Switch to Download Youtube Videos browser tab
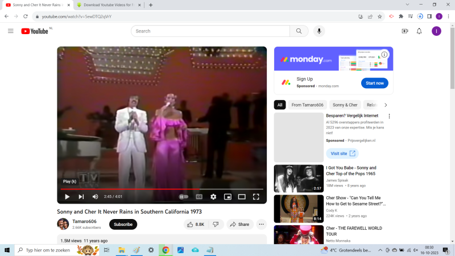455x256 pixels. (109, 5)
